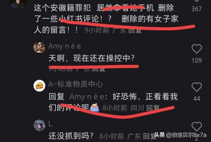Tap the 367 like count
211x142 pixels.
pos(197,9)
